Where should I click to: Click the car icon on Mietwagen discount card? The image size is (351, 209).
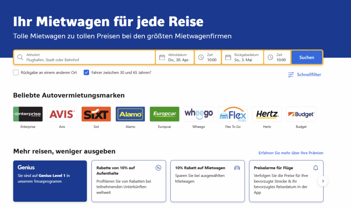pyautogui.click(x=237, y=168)
